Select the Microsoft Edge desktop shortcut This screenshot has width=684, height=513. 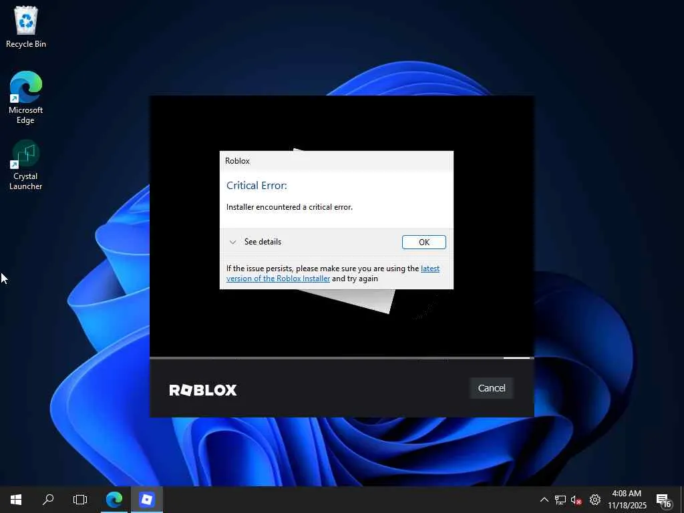pyautogui.click(x=26, y=98)
